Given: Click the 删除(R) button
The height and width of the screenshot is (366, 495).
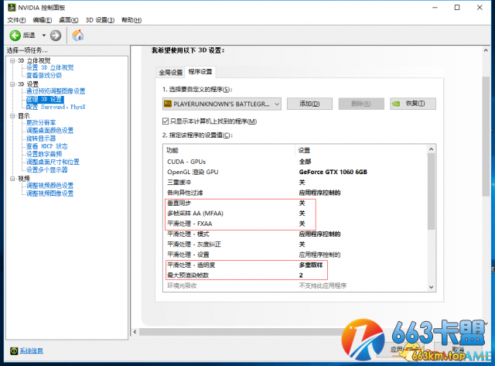Looking at the screenshot, I should pos(361,104).
